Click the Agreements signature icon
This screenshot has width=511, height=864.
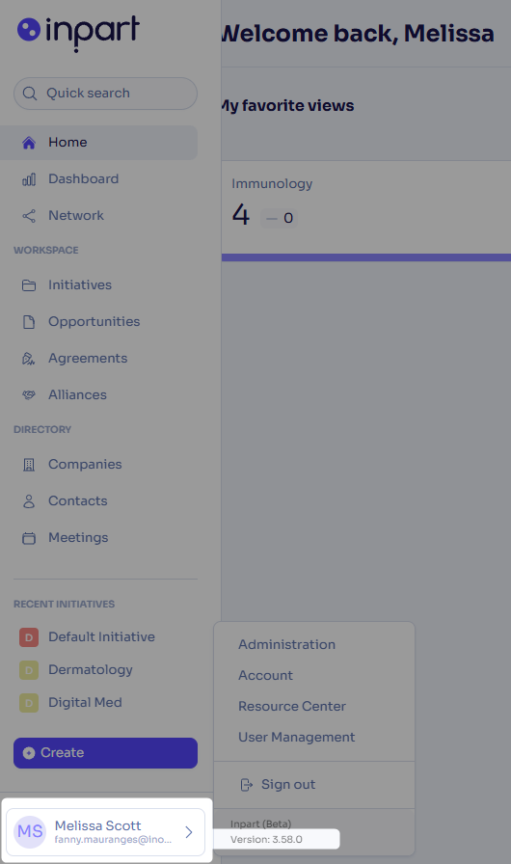(29, 359)
